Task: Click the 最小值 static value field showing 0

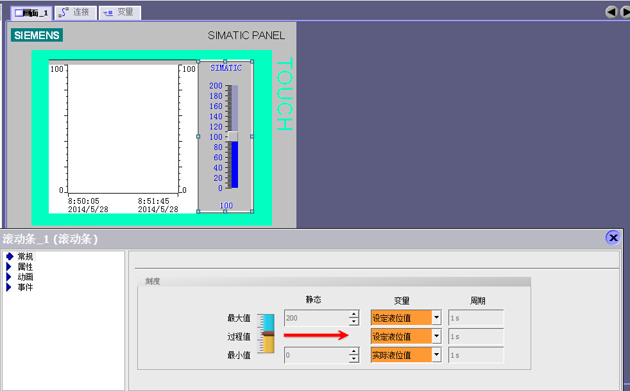Action: click(x=317, y=355)
